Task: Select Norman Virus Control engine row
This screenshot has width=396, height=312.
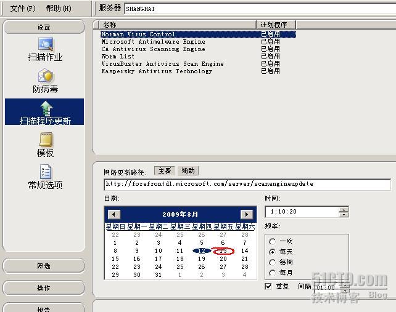Action: (x=198, y=34)
